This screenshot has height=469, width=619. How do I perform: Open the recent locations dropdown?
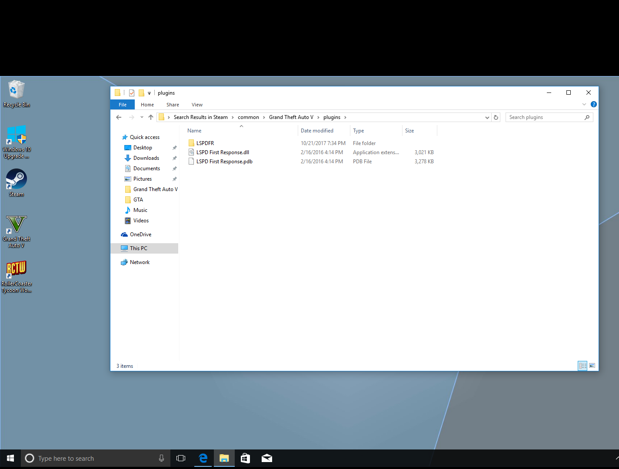[142, 117]
